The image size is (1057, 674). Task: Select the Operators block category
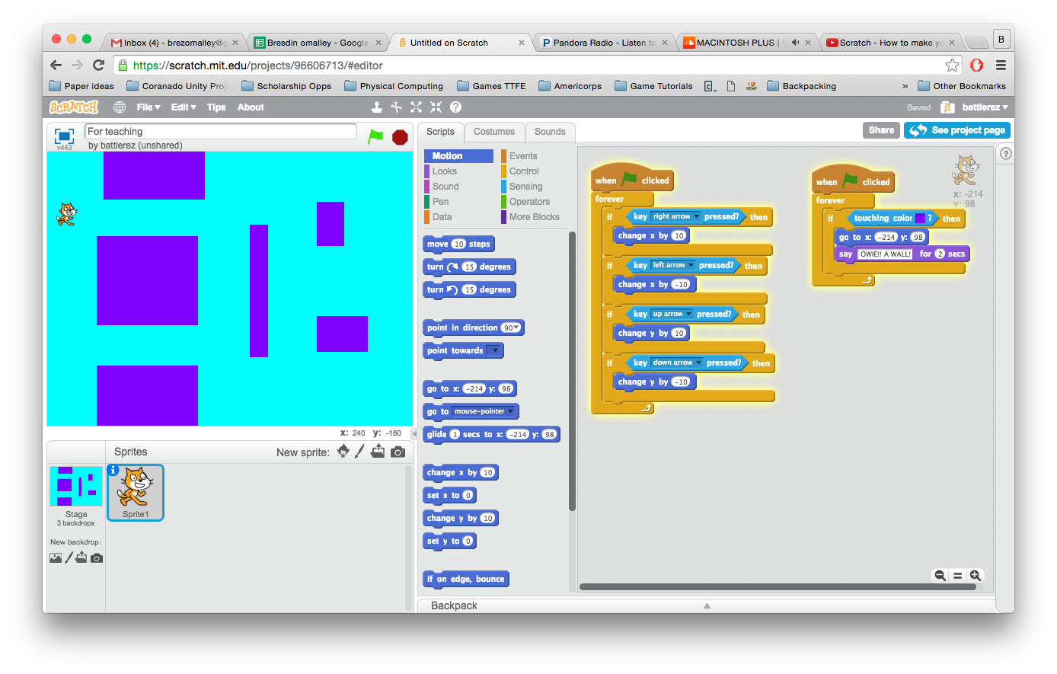pyautogui.click(x=529, y=202)
